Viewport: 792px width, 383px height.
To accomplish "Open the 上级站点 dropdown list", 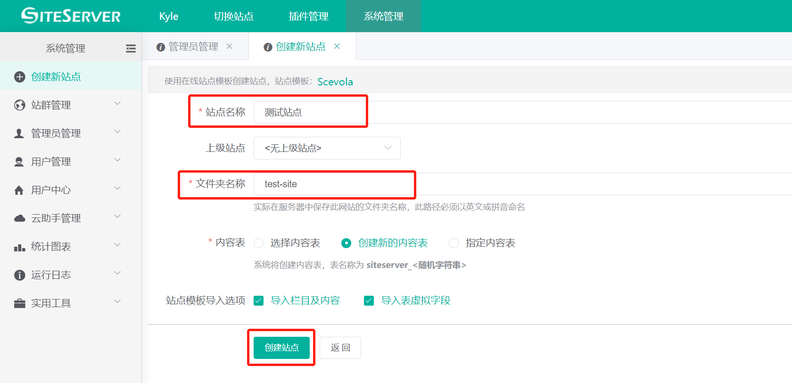I will 327,148.
